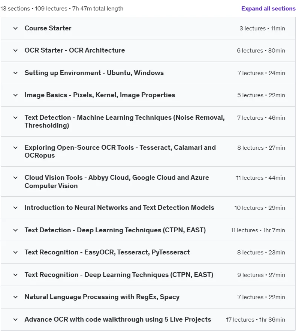Expand Text Detection Machine Learning Techniques chevron

(15, 117)
